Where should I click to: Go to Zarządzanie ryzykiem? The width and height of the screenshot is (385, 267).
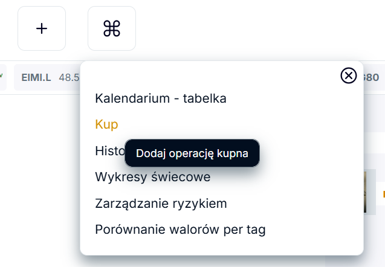(x=161, y=204)
